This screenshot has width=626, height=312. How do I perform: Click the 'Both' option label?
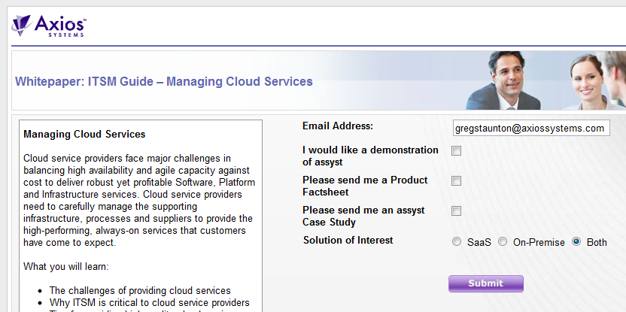[597, 242]
